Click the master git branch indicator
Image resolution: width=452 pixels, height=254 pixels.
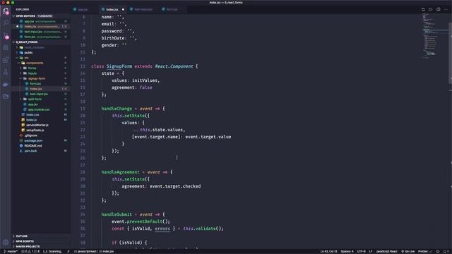click(11, 251)
